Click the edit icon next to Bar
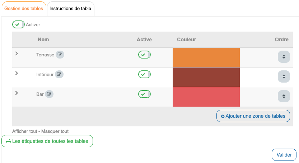Screen dimensions: 299x163 (49, 94)
